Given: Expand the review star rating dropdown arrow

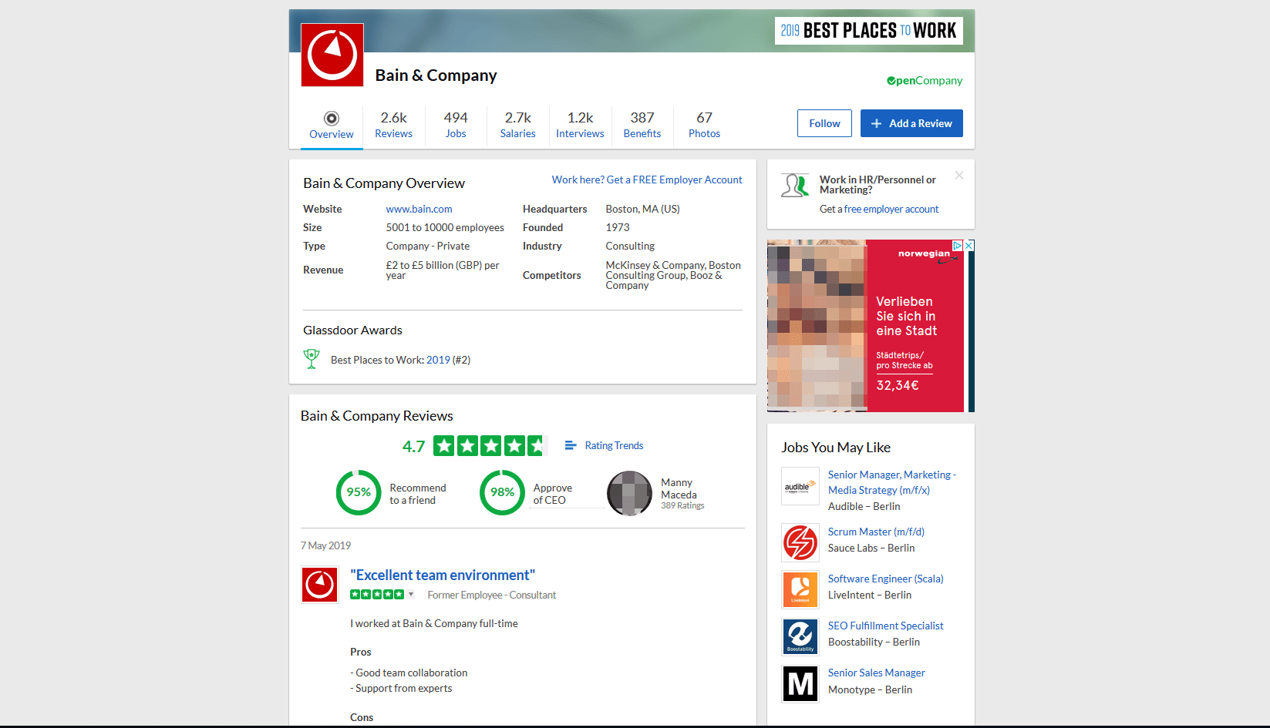Looking at the screenshot, I should [411, 595].
